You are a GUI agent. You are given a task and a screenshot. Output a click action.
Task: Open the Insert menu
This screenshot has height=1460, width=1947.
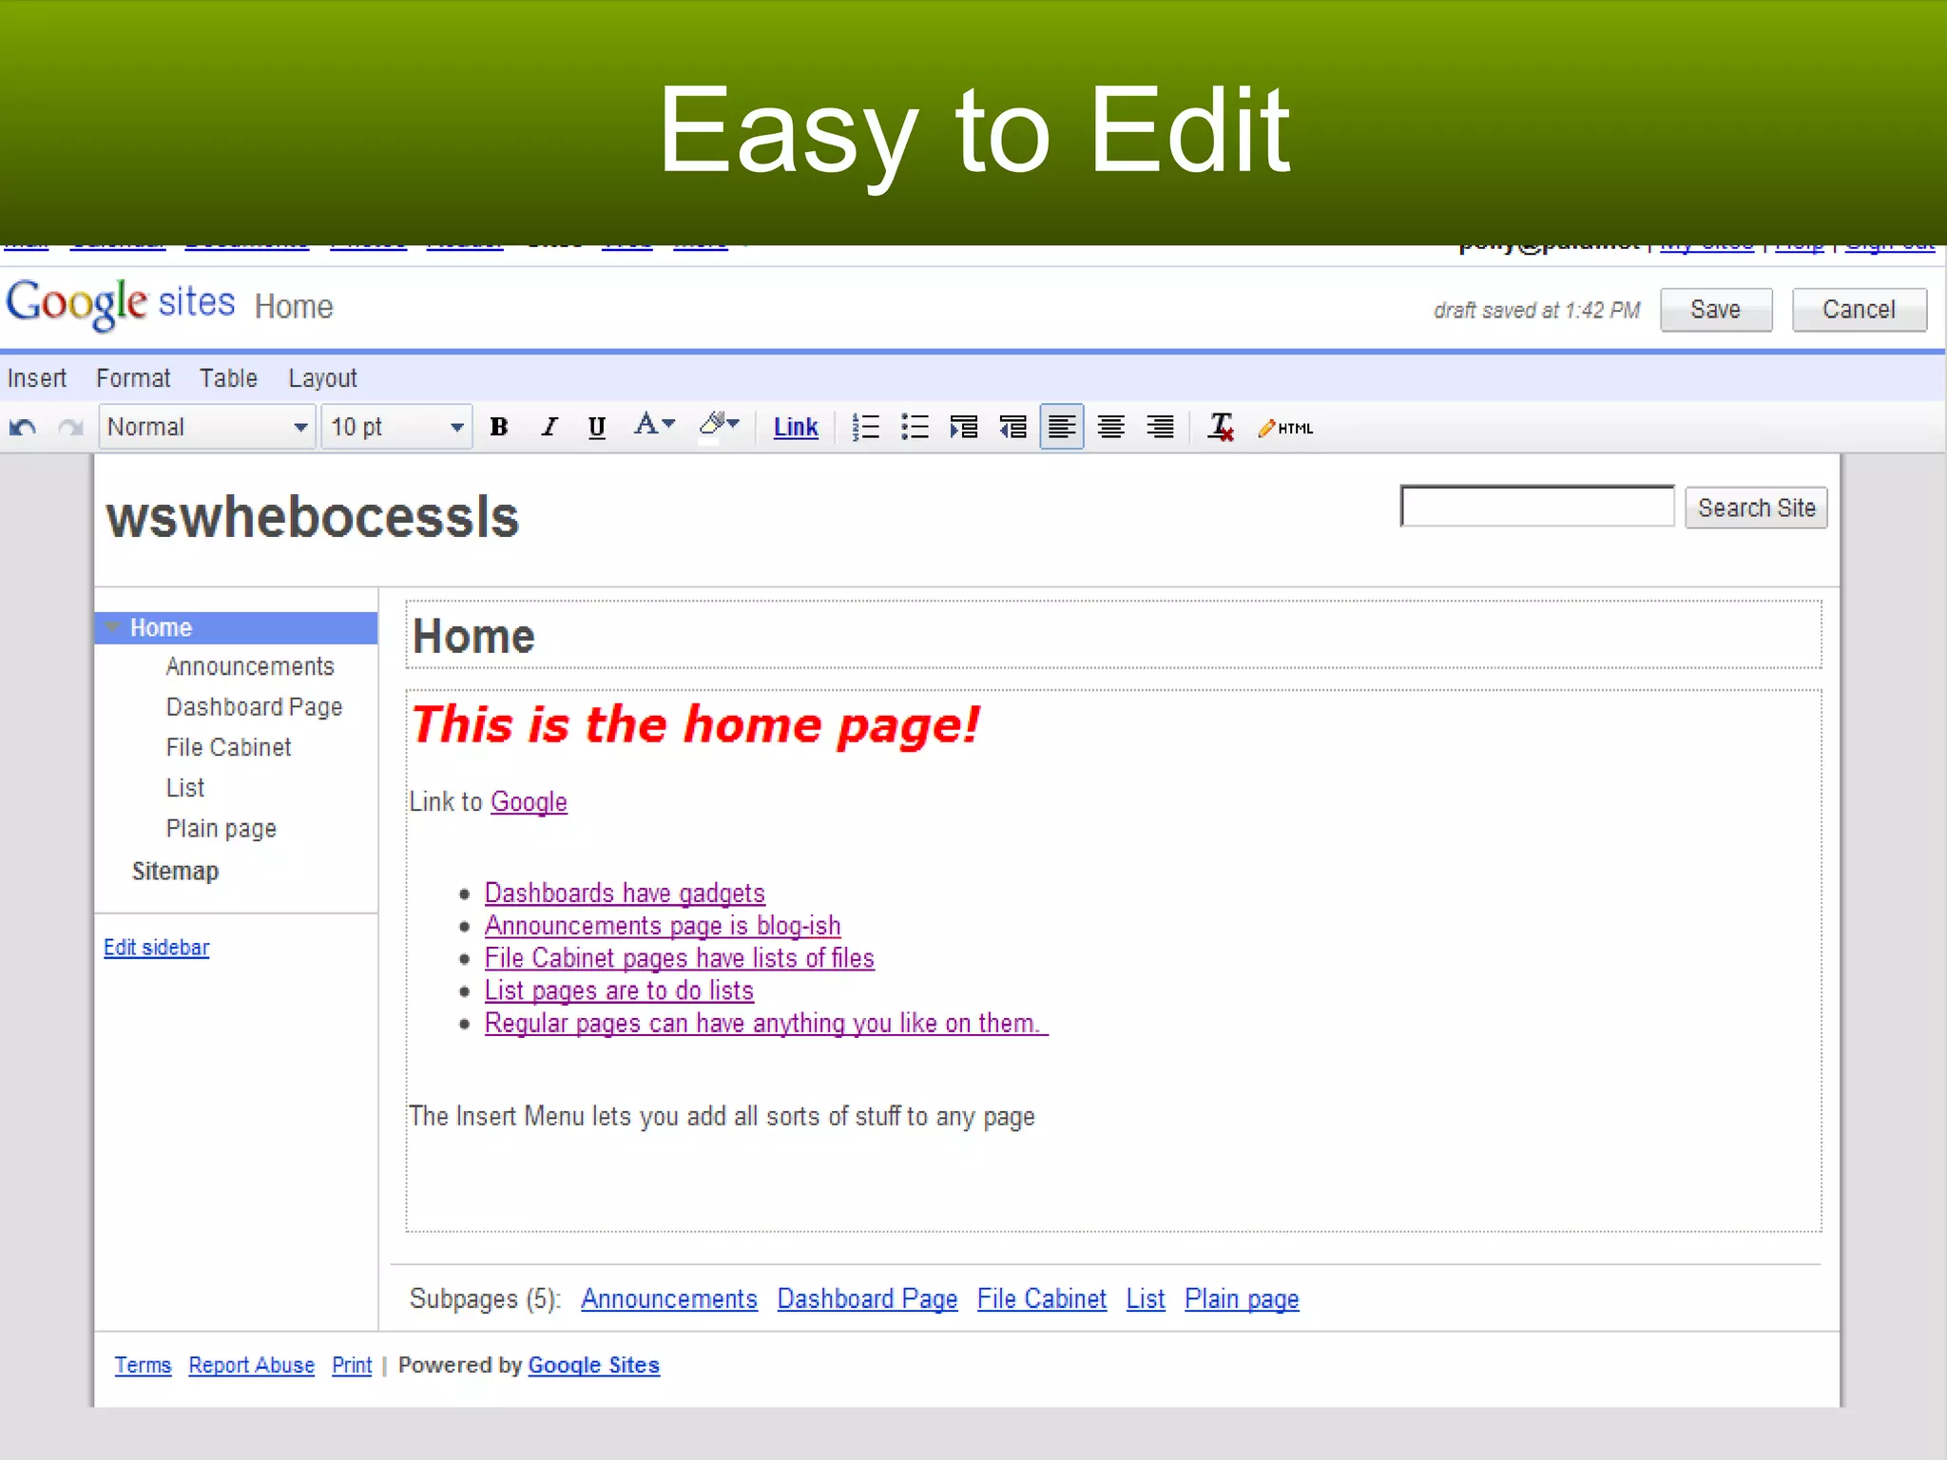coord(37,378)
